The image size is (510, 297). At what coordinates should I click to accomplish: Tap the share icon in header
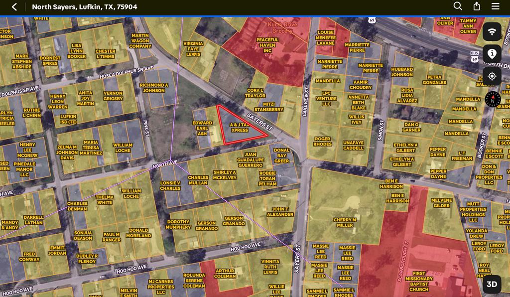tap(477, 6)
